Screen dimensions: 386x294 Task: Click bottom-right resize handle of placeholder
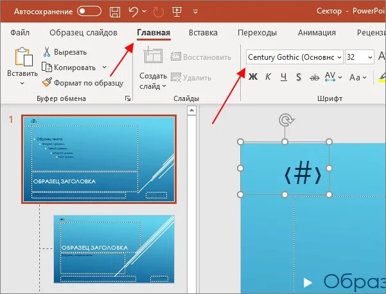pos(329,194)
